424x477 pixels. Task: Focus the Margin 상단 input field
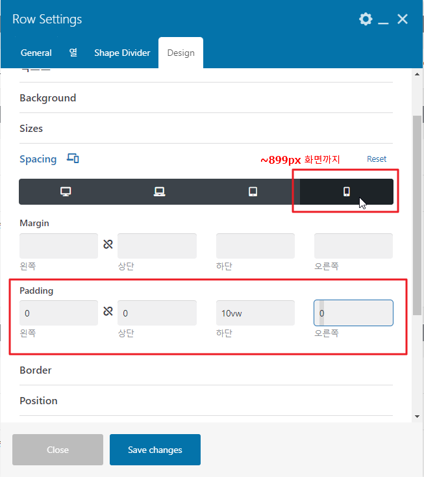(x=157, y=246)
